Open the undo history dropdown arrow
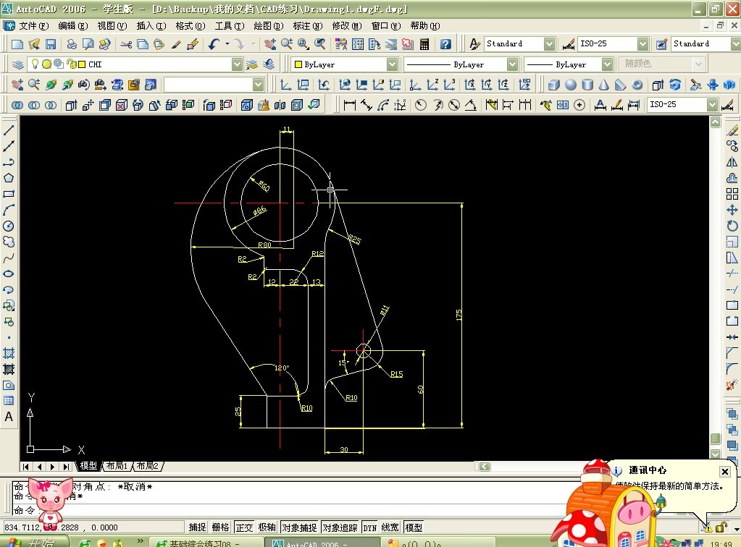The image size is (741, 547). coord(227,44)
